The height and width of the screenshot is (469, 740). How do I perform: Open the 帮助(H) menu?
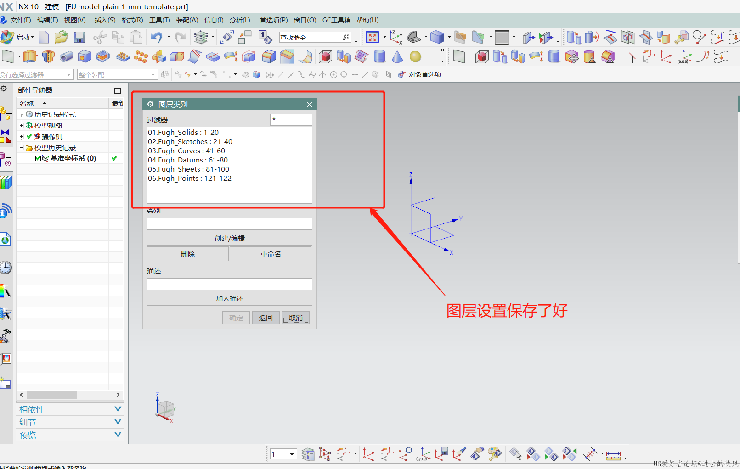coord(367,20)
